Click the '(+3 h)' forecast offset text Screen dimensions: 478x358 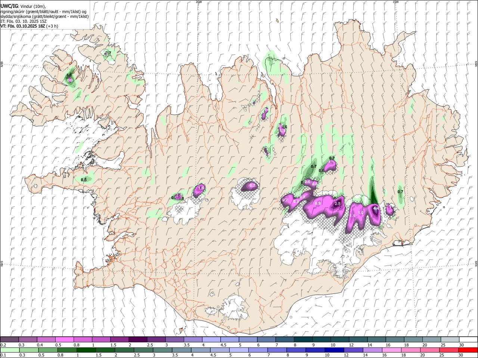(x=52, y=26)
